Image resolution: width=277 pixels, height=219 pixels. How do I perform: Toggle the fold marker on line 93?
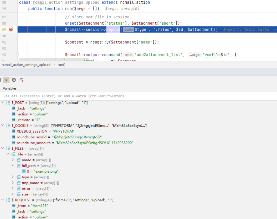point(17,55)
